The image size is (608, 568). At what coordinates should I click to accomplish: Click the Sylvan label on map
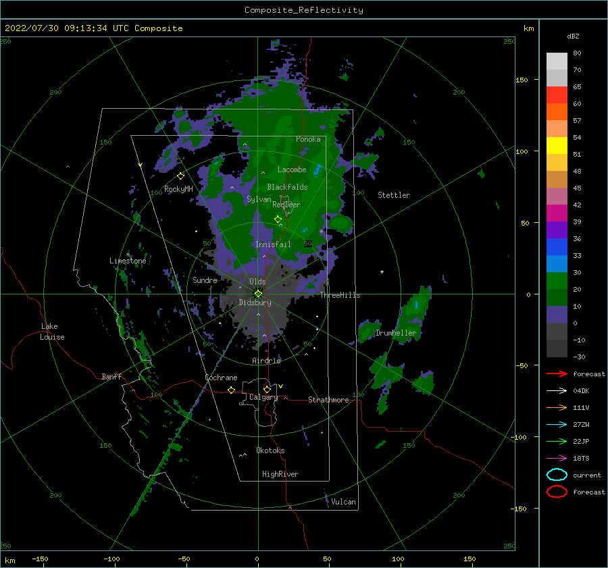pos(259,199)
